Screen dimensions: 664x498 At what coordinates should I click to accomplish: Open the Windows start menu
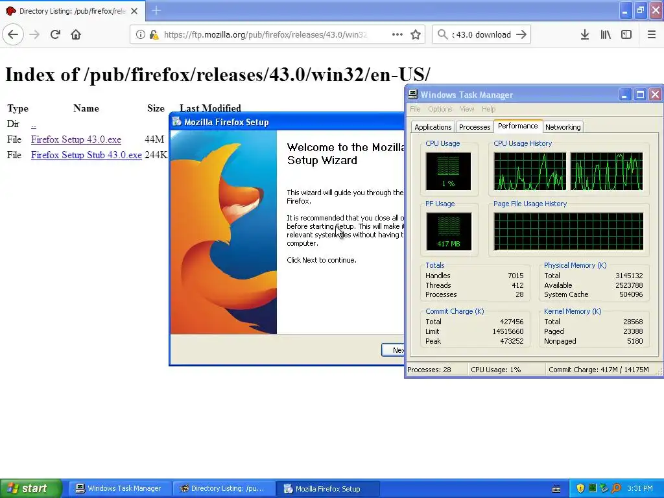point(30,488)
